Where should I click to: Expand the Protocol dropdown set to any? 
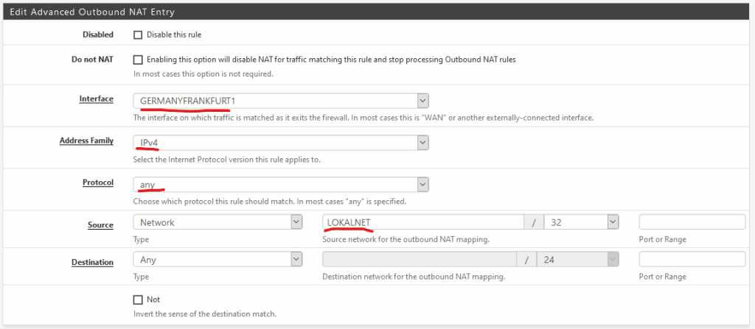point(281,184)
